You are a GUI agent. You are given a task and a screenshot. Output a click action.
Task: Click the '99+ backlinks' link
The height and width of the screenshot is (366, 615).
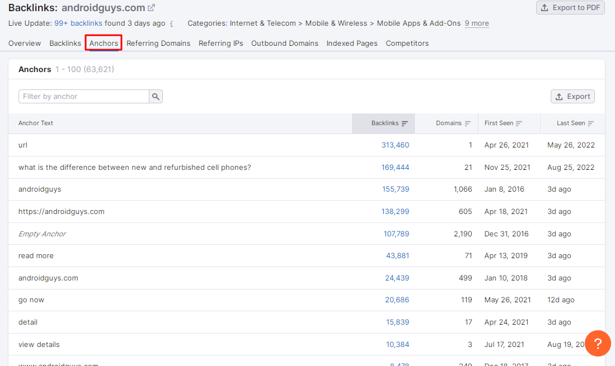pyautogui.click(x=78, y=23)
